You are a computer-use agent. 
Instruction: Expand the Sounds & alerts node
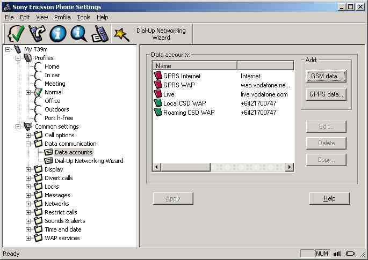pos(28,221)
